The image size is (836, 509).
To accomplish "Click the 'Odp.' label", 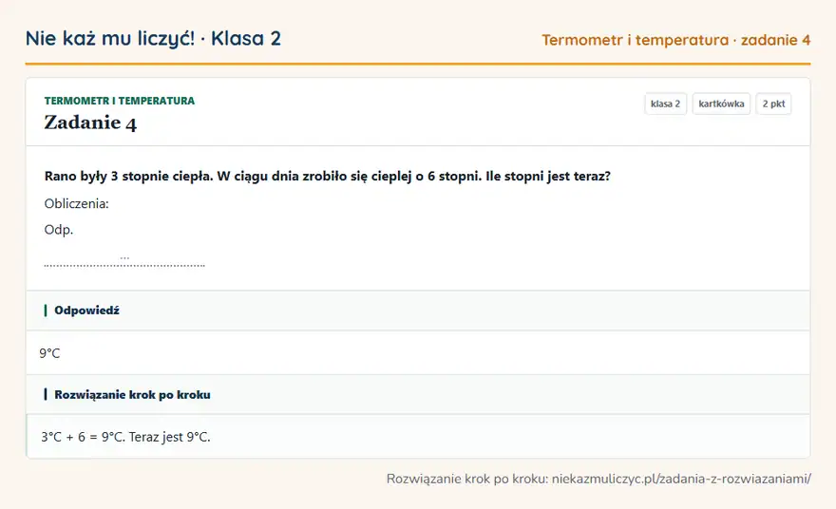I will (59, 230).
